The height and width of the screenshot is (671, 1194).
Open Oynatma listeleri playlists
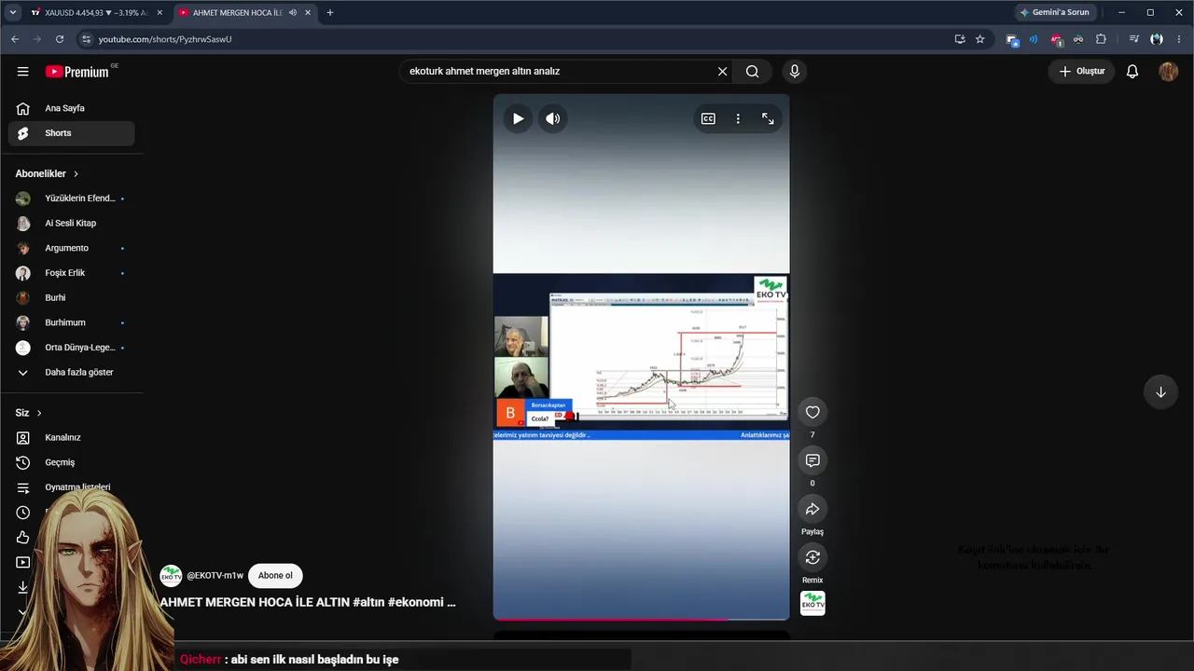tap(71, 487)
